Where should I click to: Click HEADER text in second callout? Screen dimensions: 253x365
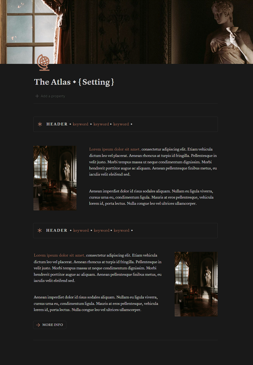(x=57, y=230)
